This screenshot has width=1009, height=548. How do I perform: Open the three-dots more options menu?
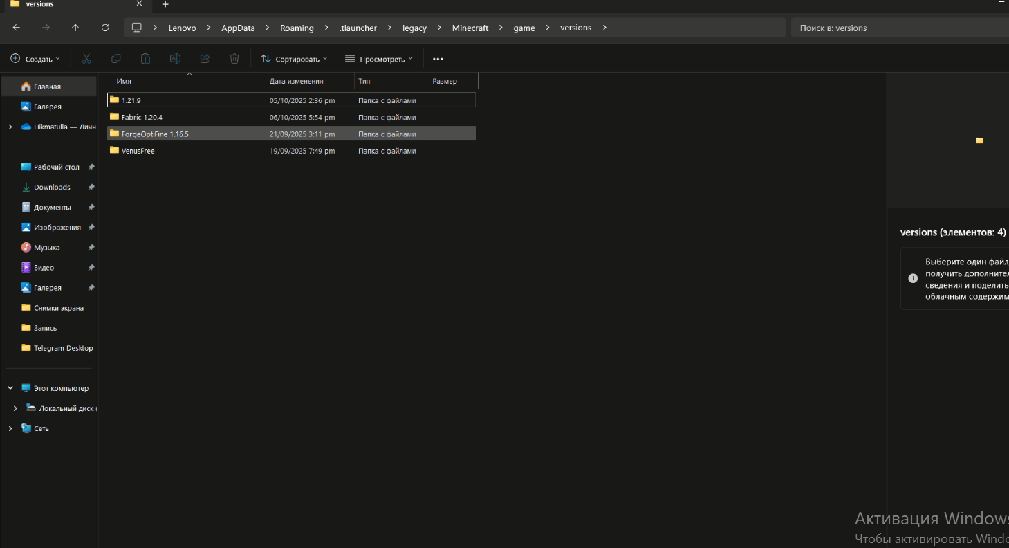coord(438,59)
